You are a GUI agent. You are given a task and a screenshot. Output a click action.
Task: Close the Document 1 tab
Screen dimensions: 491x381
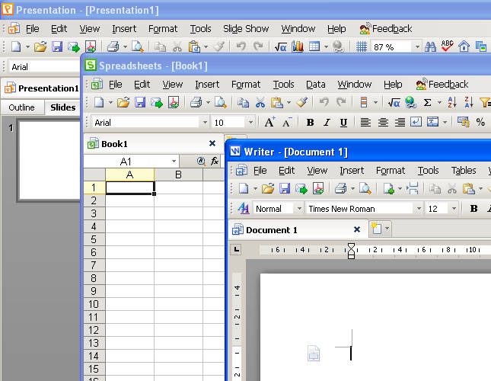click(357, 229)
